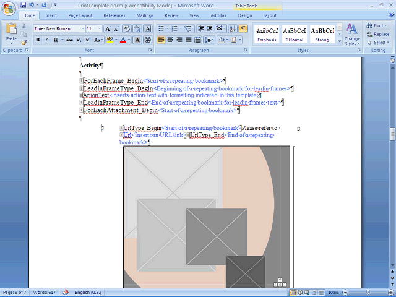Grow font size with A-up icon
Viewport: 396px width, 297px height.
pyautogui.click(x=108, y=28)
